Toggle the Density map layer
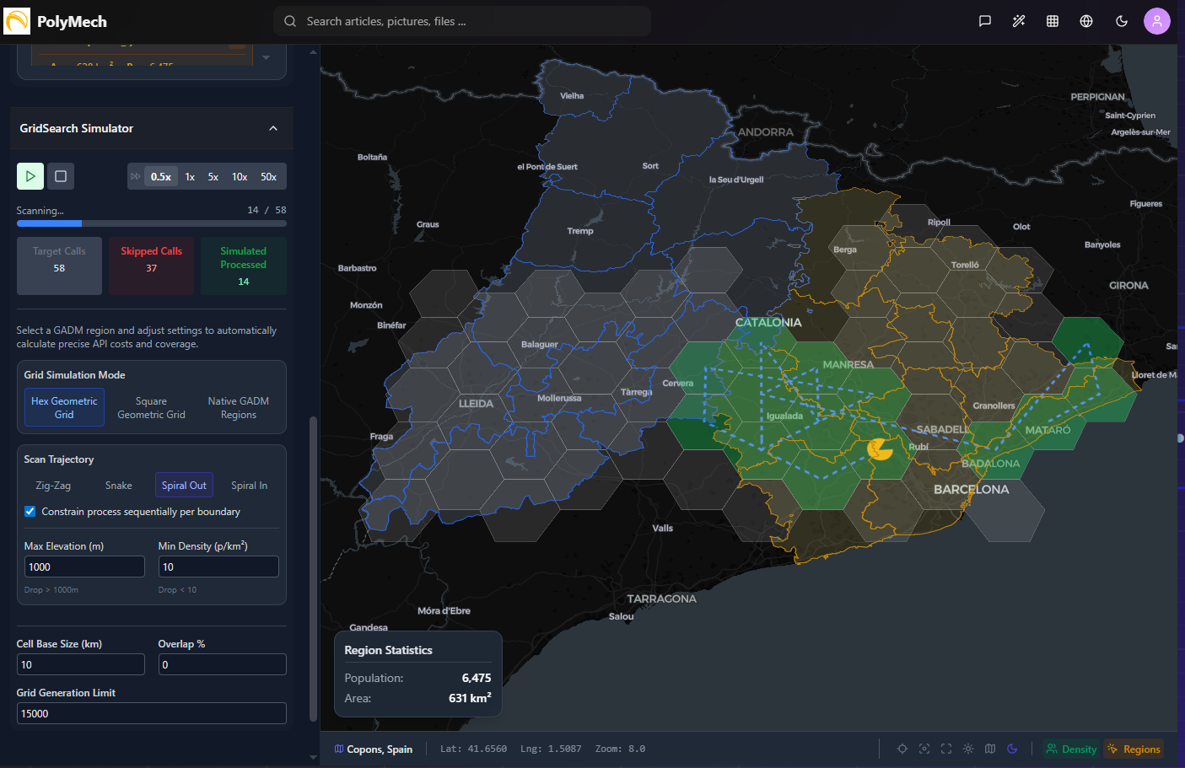Image resolution: width=1185 pixels, height=768 pixels. point(1071,749)
